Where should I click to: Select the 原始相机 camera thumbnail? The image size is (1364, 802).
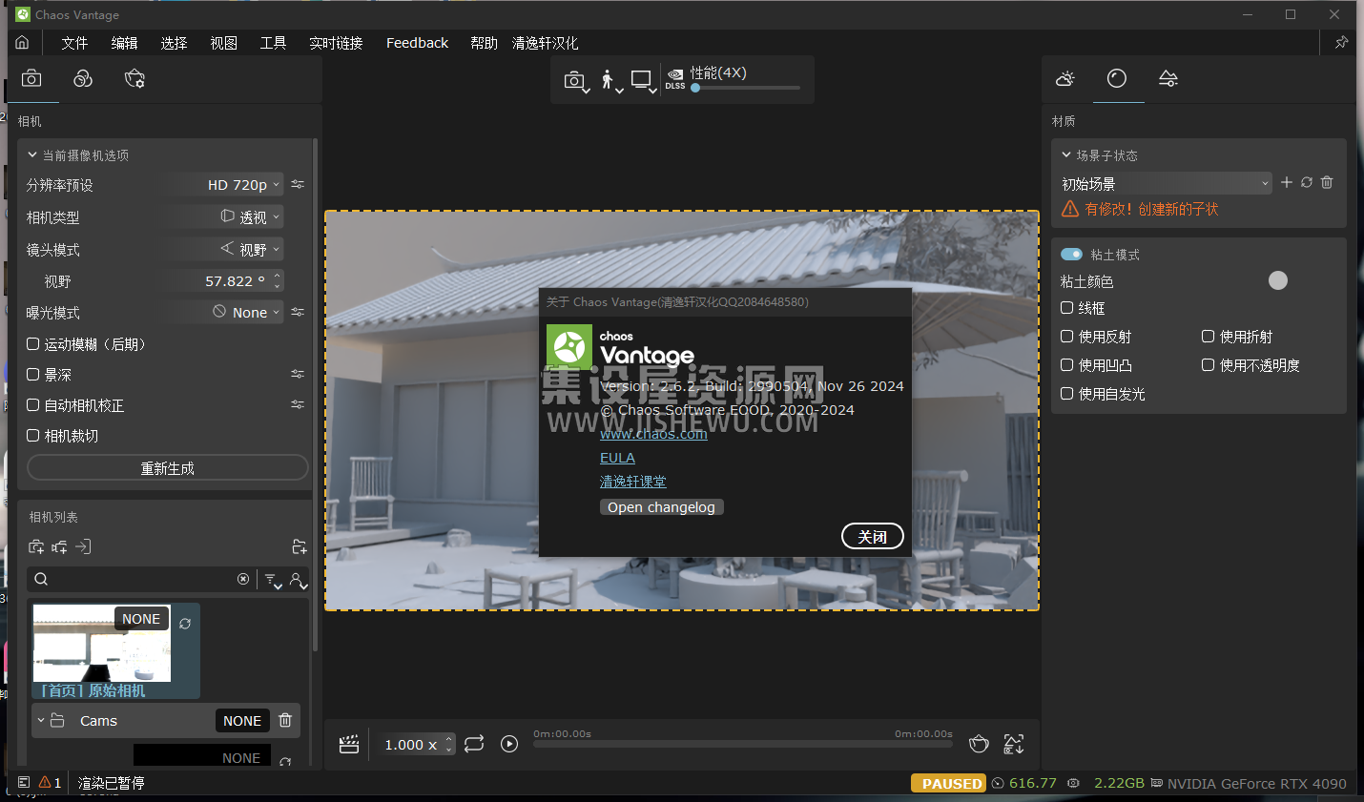[102, 643]
